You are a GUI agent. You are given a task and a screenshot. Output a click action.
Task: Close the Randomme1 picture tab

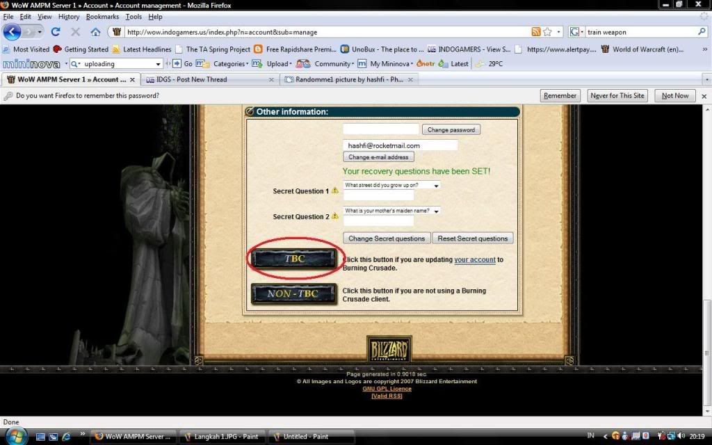410,79
